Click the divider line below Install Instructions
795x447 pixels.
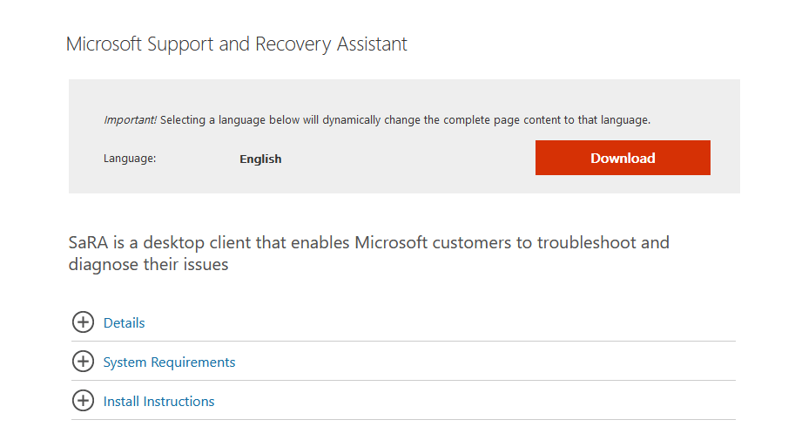(403, 419)
